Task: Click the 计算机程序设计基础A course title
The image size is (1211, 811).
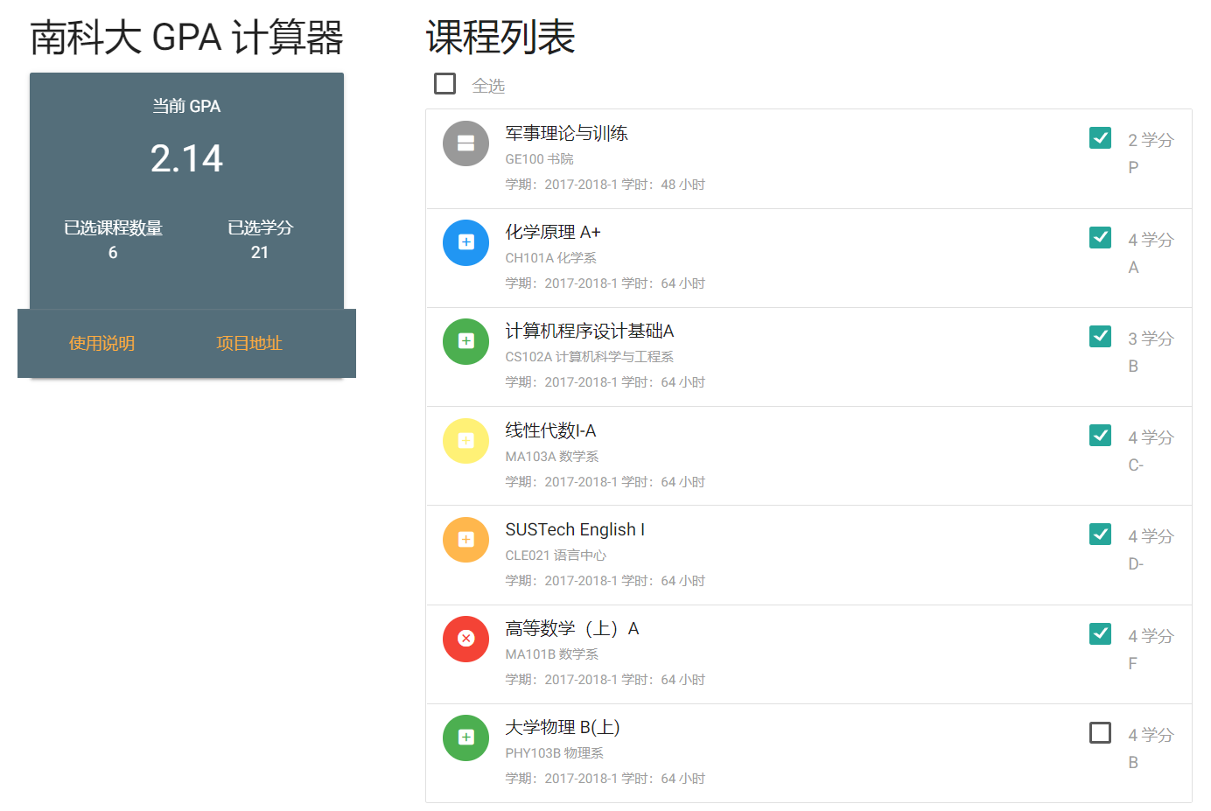Action: click(x=590, y=331)
